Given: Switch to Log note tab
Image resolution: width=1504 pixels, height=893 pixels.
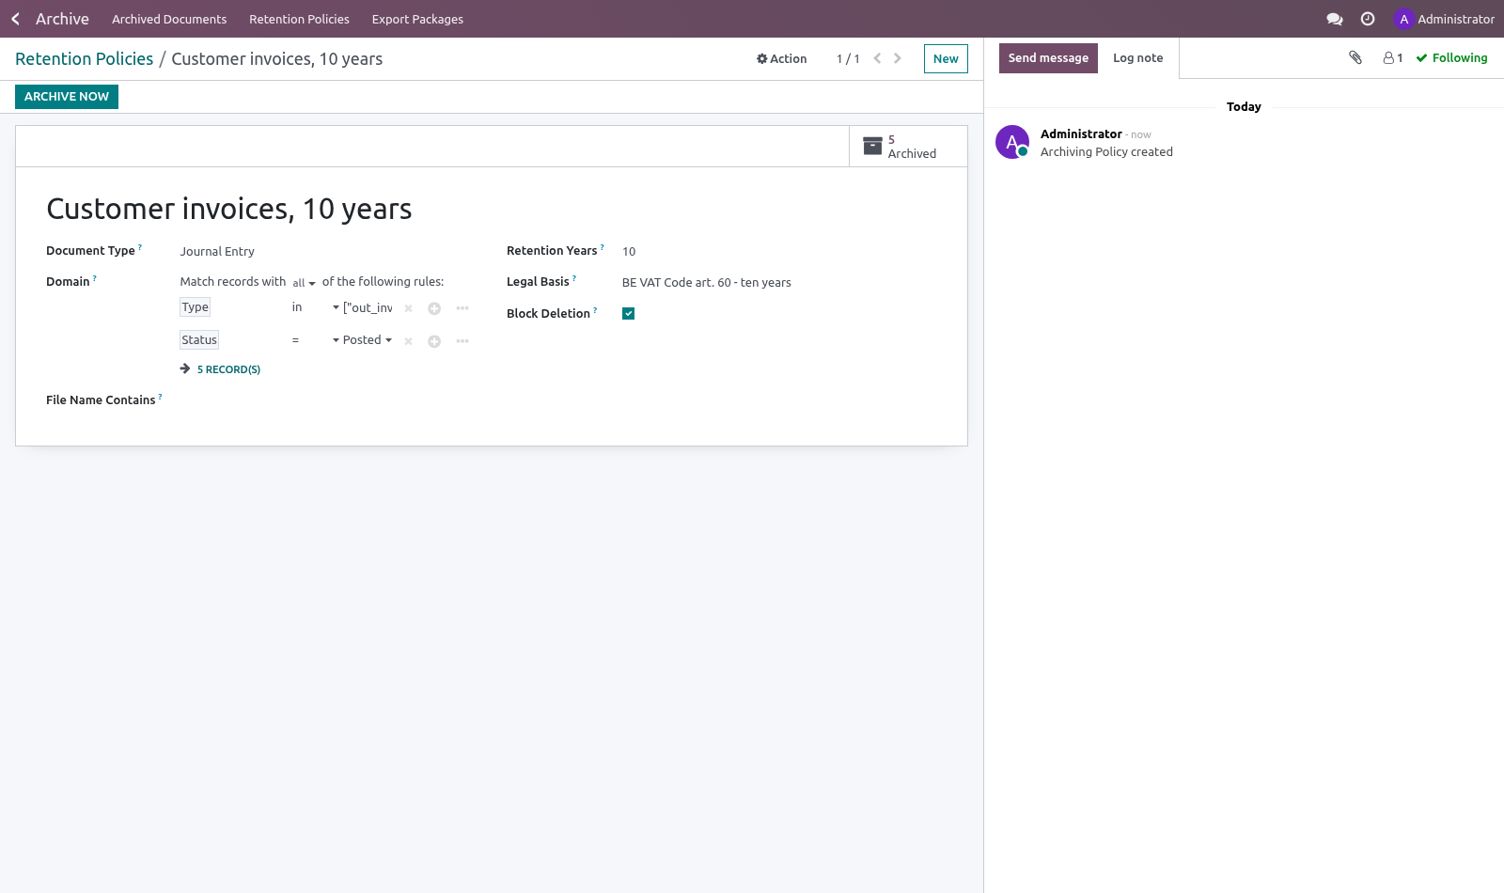Looking at the screenshot, I should coord(1137,58).
